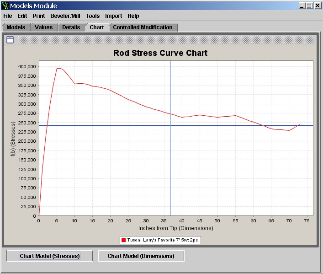
Task: Open the Print menu
Action: click(x=38, y=16)
